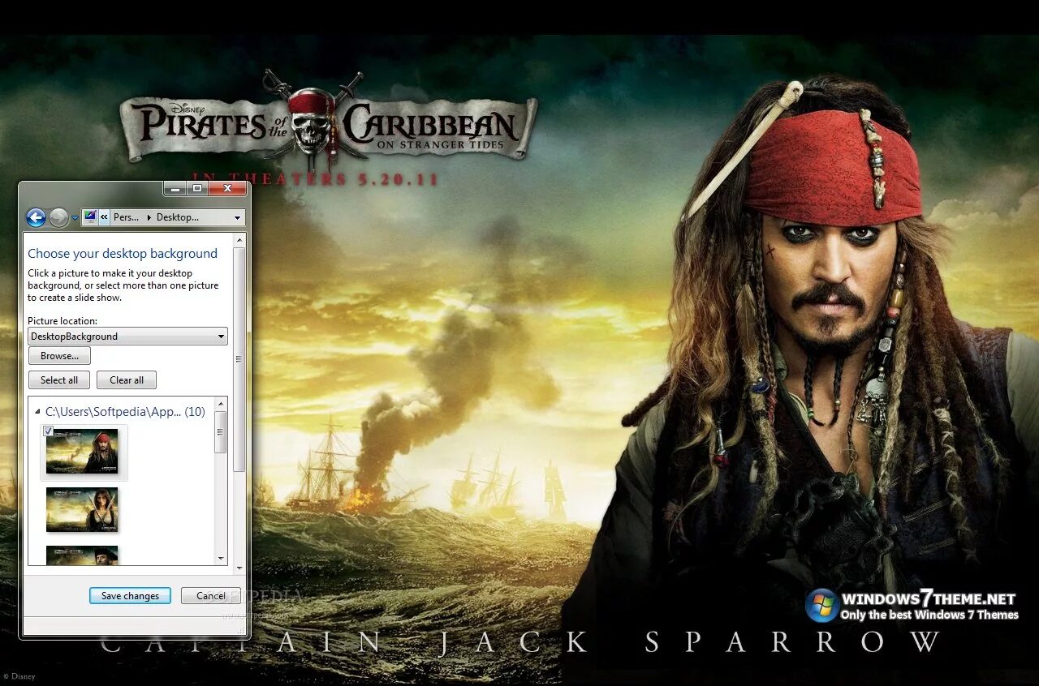
Task: Click the 'Choose your desktop background' heading
Action: [x=123, y=254]
